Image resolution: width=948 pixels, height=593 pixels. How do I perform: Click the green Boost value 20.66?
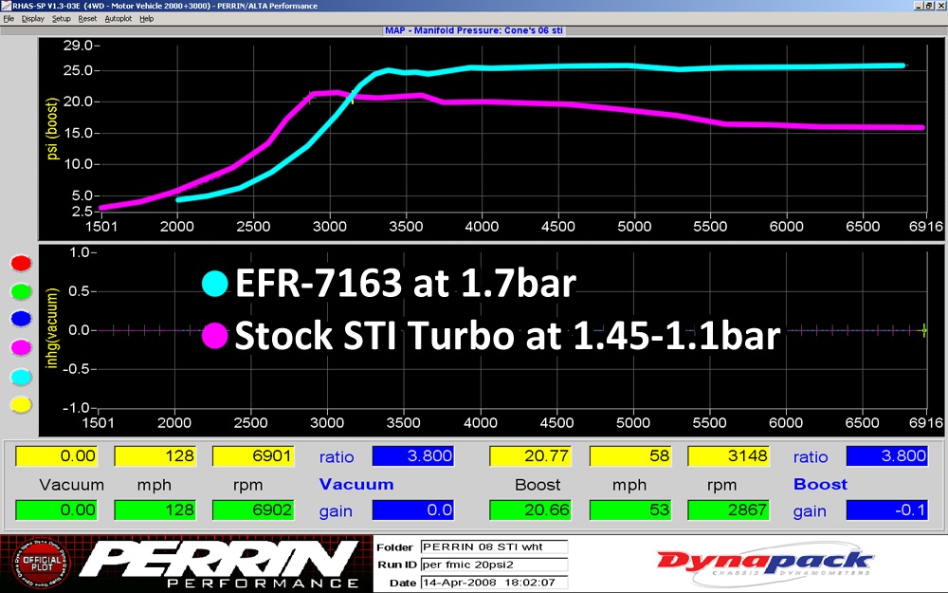[x=530, y=510]
